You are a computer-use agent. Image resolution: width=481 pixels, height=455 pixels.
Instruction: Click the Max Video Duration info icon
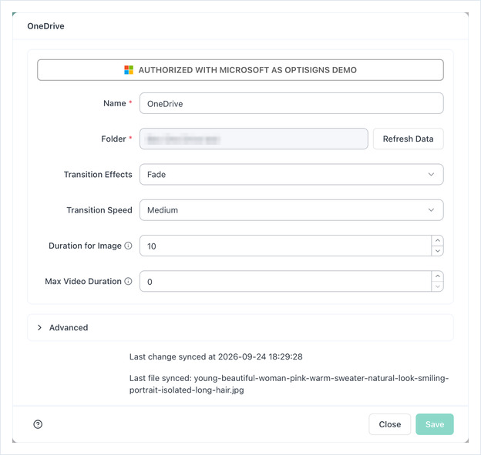128,281
